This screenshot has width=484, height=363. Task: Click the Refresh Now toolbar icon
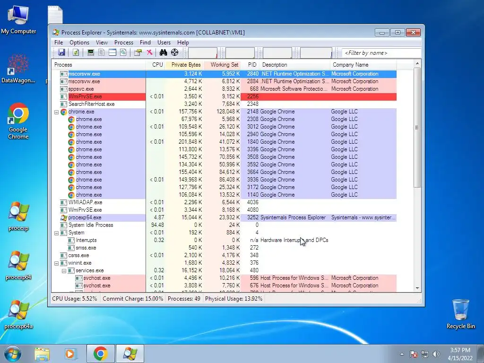[76, 52]
